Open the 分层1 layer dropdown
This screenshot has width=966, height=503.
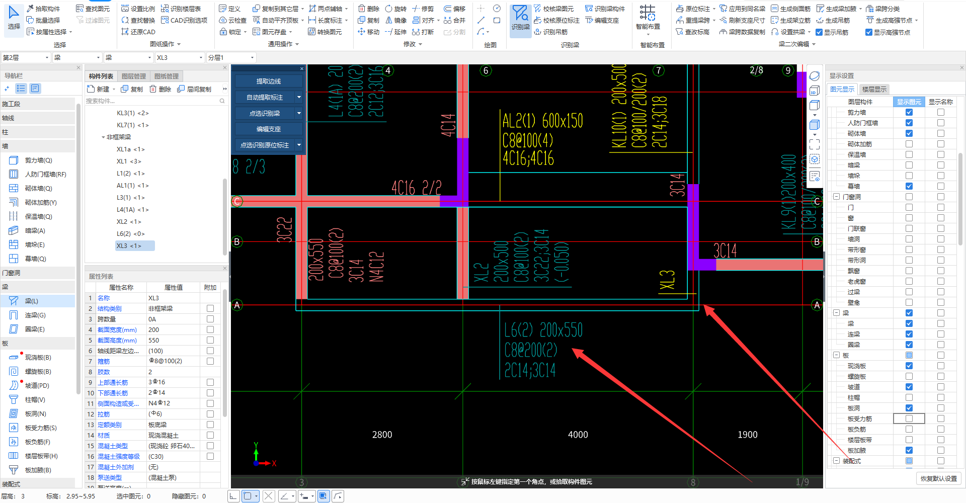[x=231, y=57]
